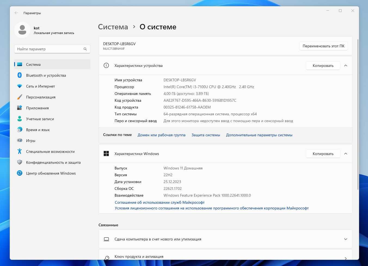Viewport: 368px width, 266px height.
Task: Click Система in the breadcrumb
Action: [113, 27]
